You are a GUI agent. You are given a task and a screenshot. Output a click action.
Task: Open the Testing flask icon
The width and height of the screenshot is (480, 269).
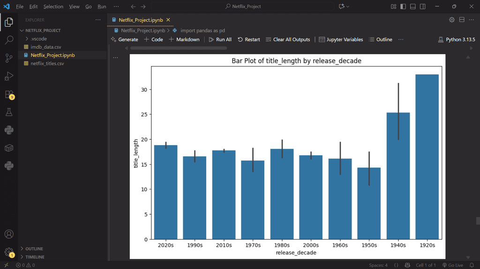pos(9,112)
